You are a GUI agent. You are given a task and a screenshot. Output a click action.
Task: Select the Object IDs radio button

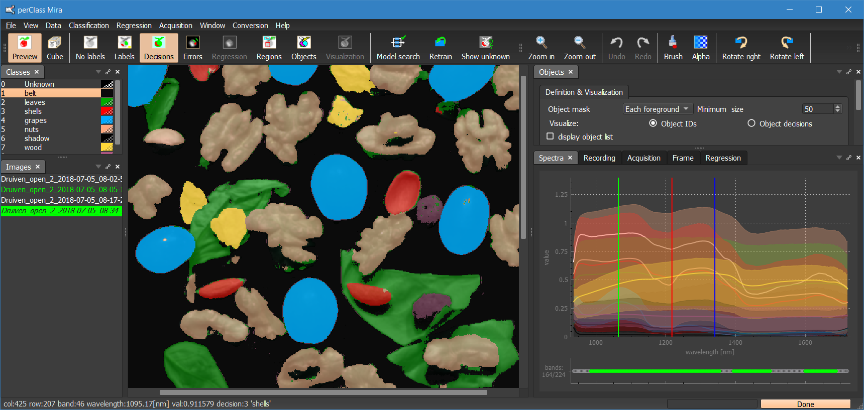coord(653,123)
